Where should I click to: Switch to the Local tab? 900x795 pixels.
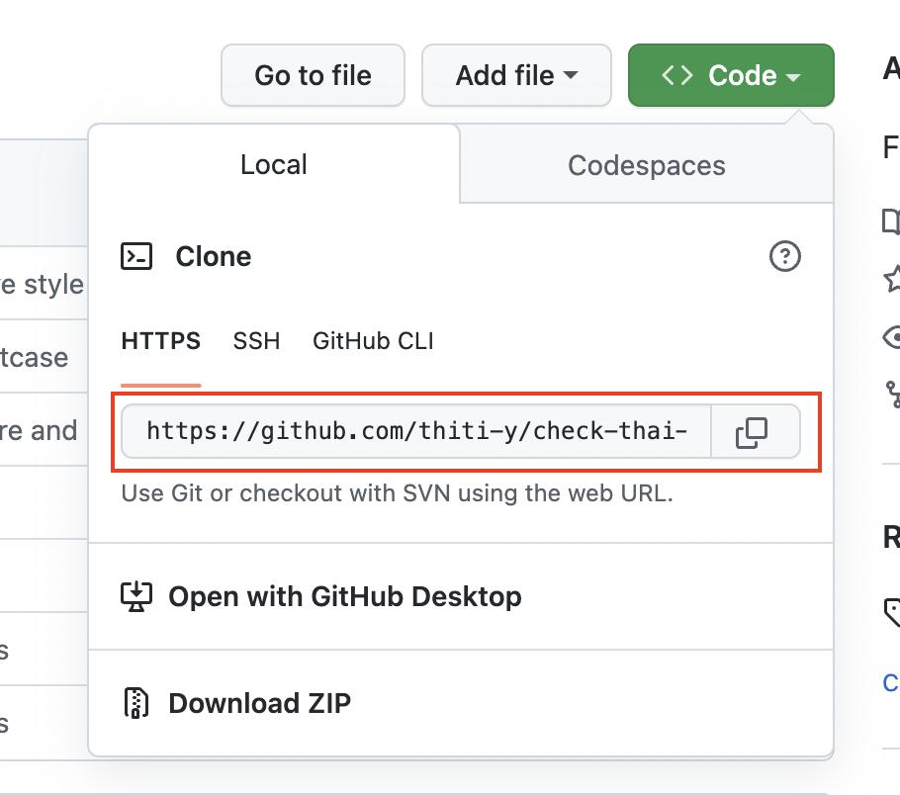click(273, 164)
